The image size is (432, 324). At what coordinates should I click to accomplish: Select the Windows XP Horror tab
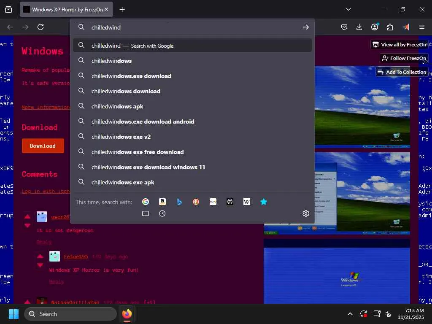tap(66, 9)
